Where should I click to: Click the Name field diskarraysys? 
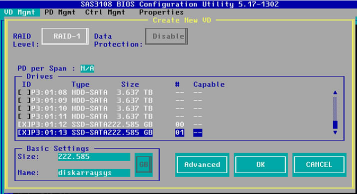coord(94,173)
